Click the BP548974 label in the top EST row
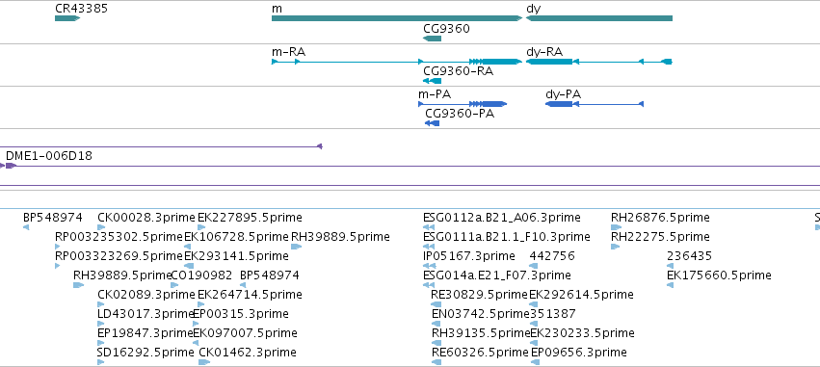Viewport: 820px width, 367px height. (x=53, y=218)
